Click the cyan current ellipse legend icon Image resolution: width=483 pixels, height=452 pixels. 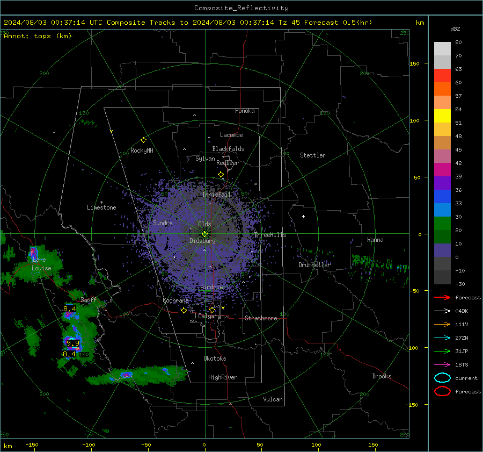pyautogui.click(x=442, y=378)
